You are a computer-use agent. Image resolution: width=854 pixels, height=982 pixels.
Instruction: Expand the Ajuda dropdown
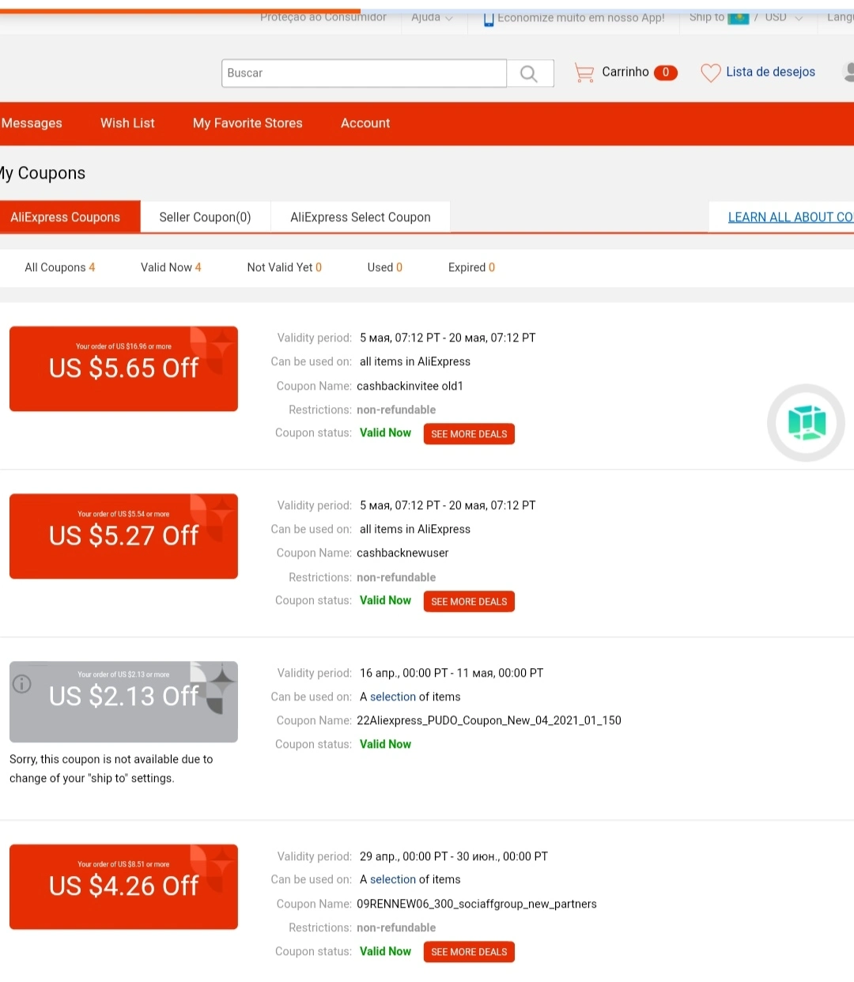point(432,17)
